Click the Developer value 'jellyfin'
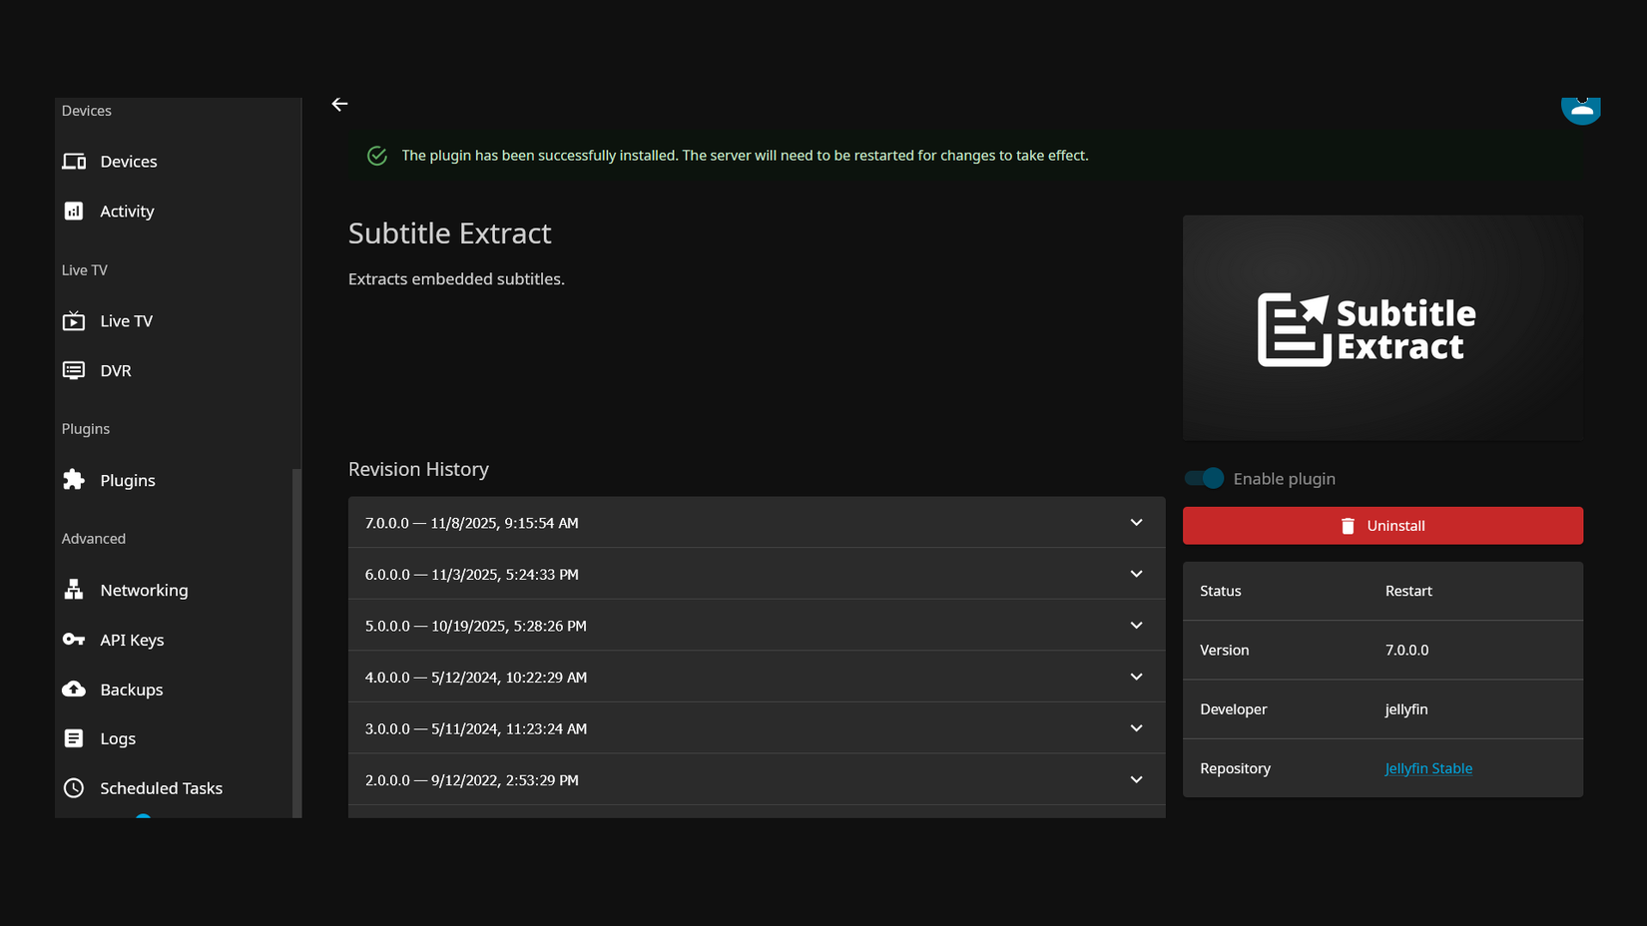 tap(1406, 709)
